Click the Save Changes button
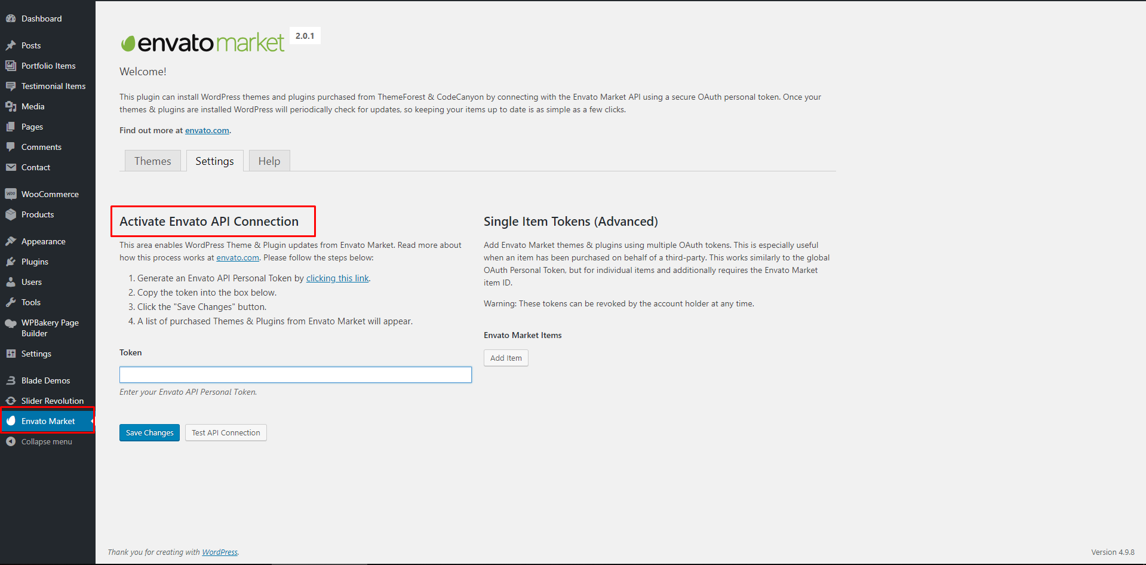Image resolution: width=1146 pixels, height=565 pixels. pos(149,433)
